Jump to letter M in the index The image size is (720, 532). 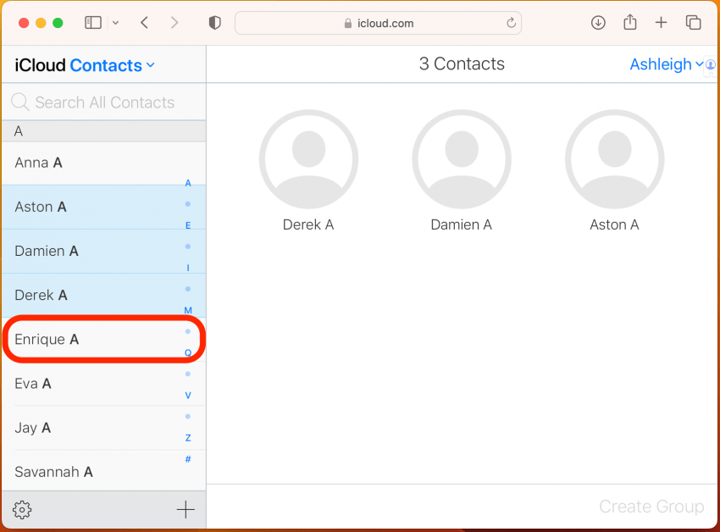tap(188, 311)
